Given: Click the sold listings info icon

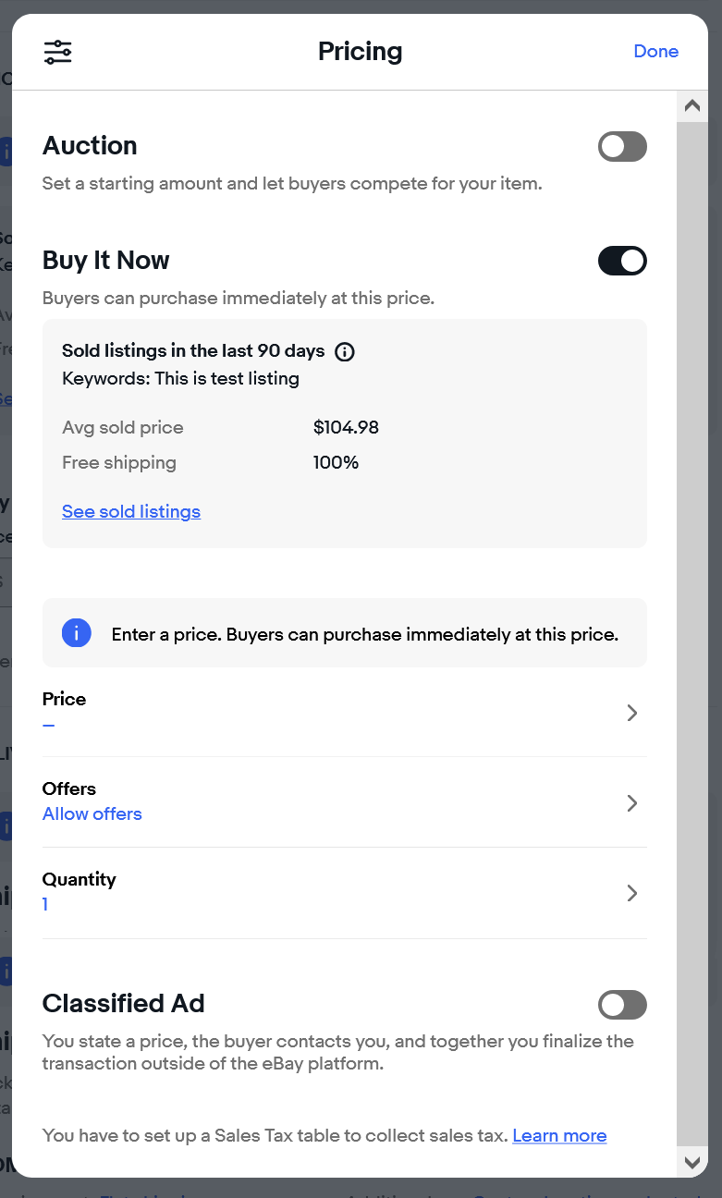Looking at the screenshot, I should click(x=345, y=351).
